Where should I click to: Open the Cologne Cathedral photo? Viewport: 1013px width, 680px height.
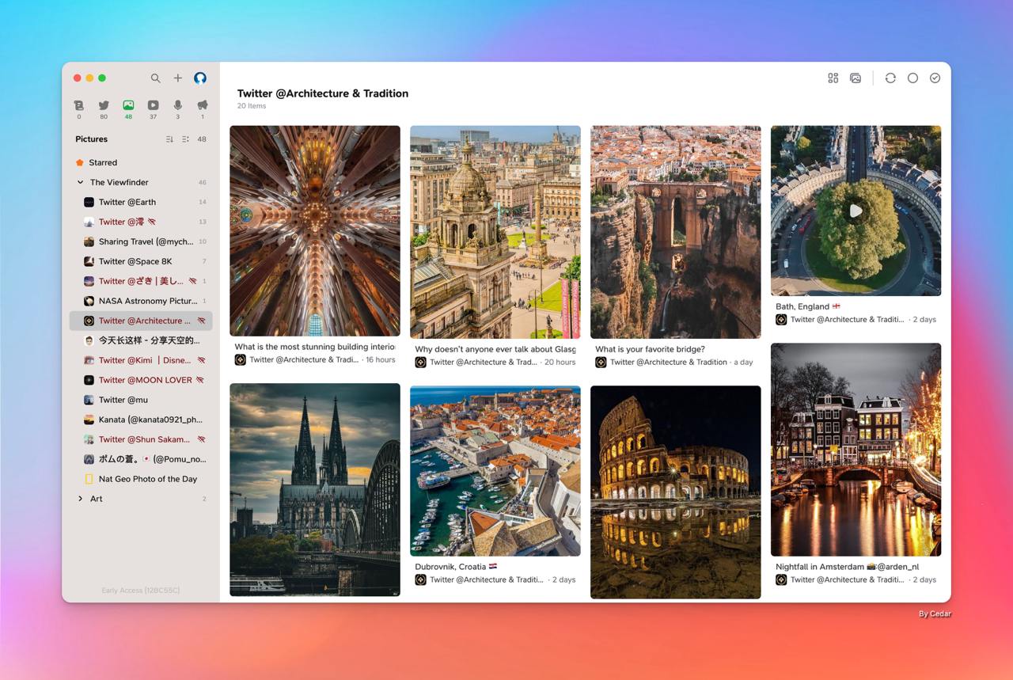pyautogui.click(x=315, y=490)
